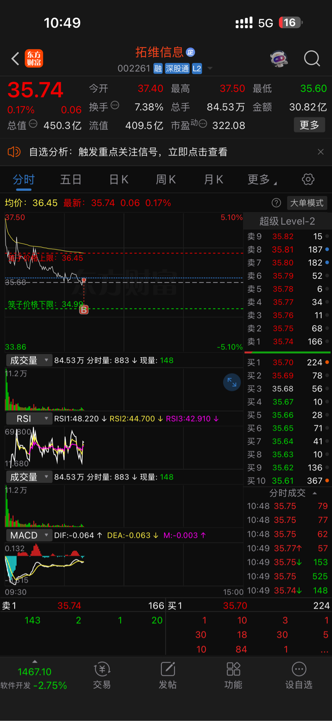Image resolution: width=332 pixels, height=721 pixels.
Task: Tap the bottom 卖1 35.74 queue header
Action: (x=83, y=605)
